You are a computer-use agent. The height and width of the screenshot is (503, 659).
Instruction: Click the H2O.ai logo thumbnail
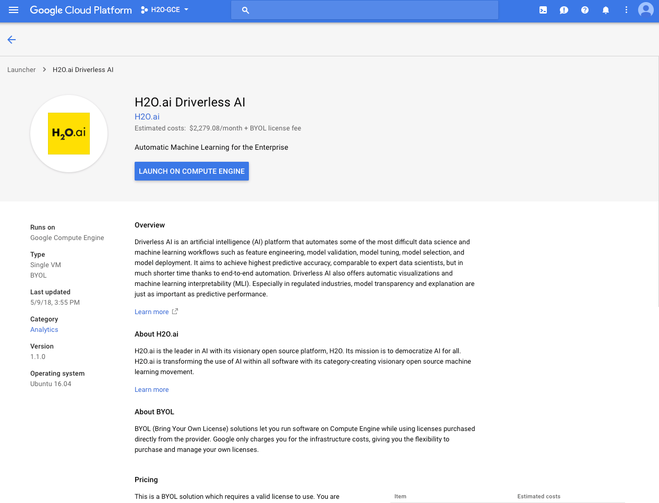[68, 133]
